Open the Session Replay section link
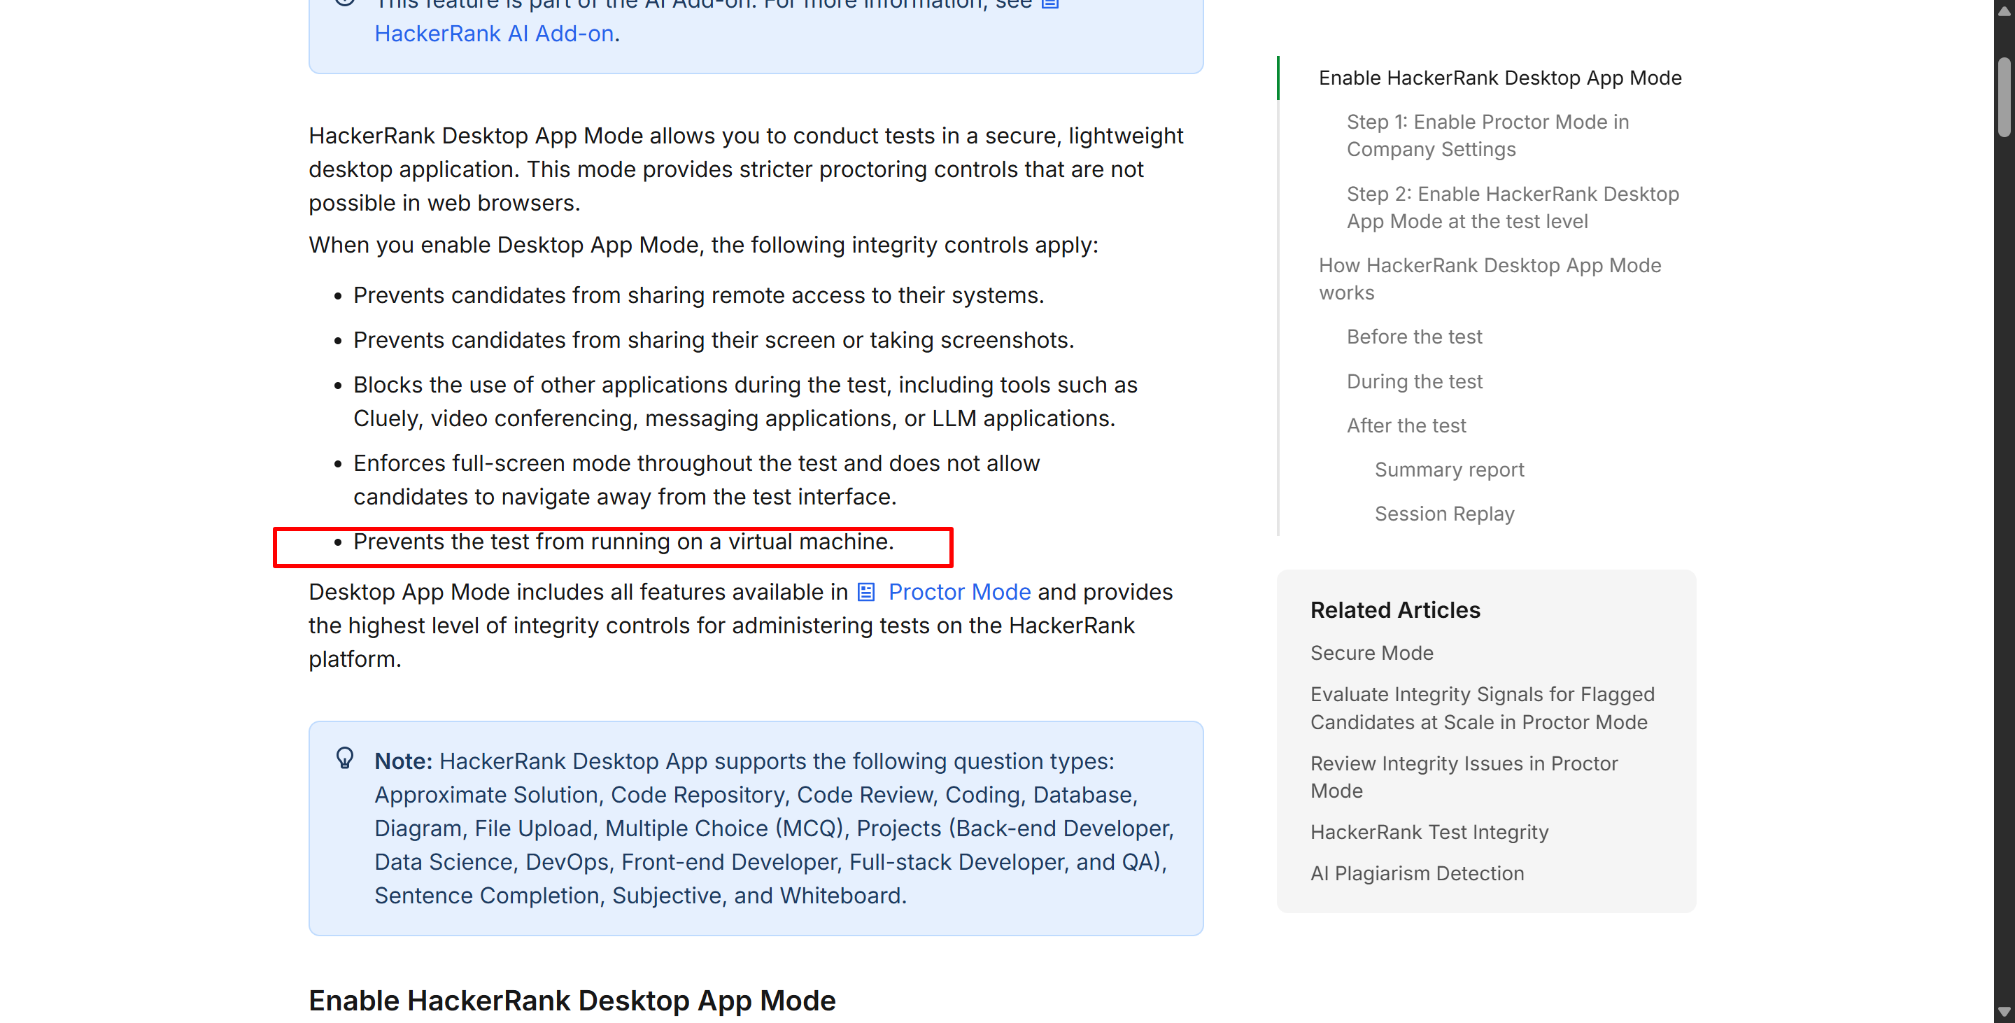 coord(1444,514)
